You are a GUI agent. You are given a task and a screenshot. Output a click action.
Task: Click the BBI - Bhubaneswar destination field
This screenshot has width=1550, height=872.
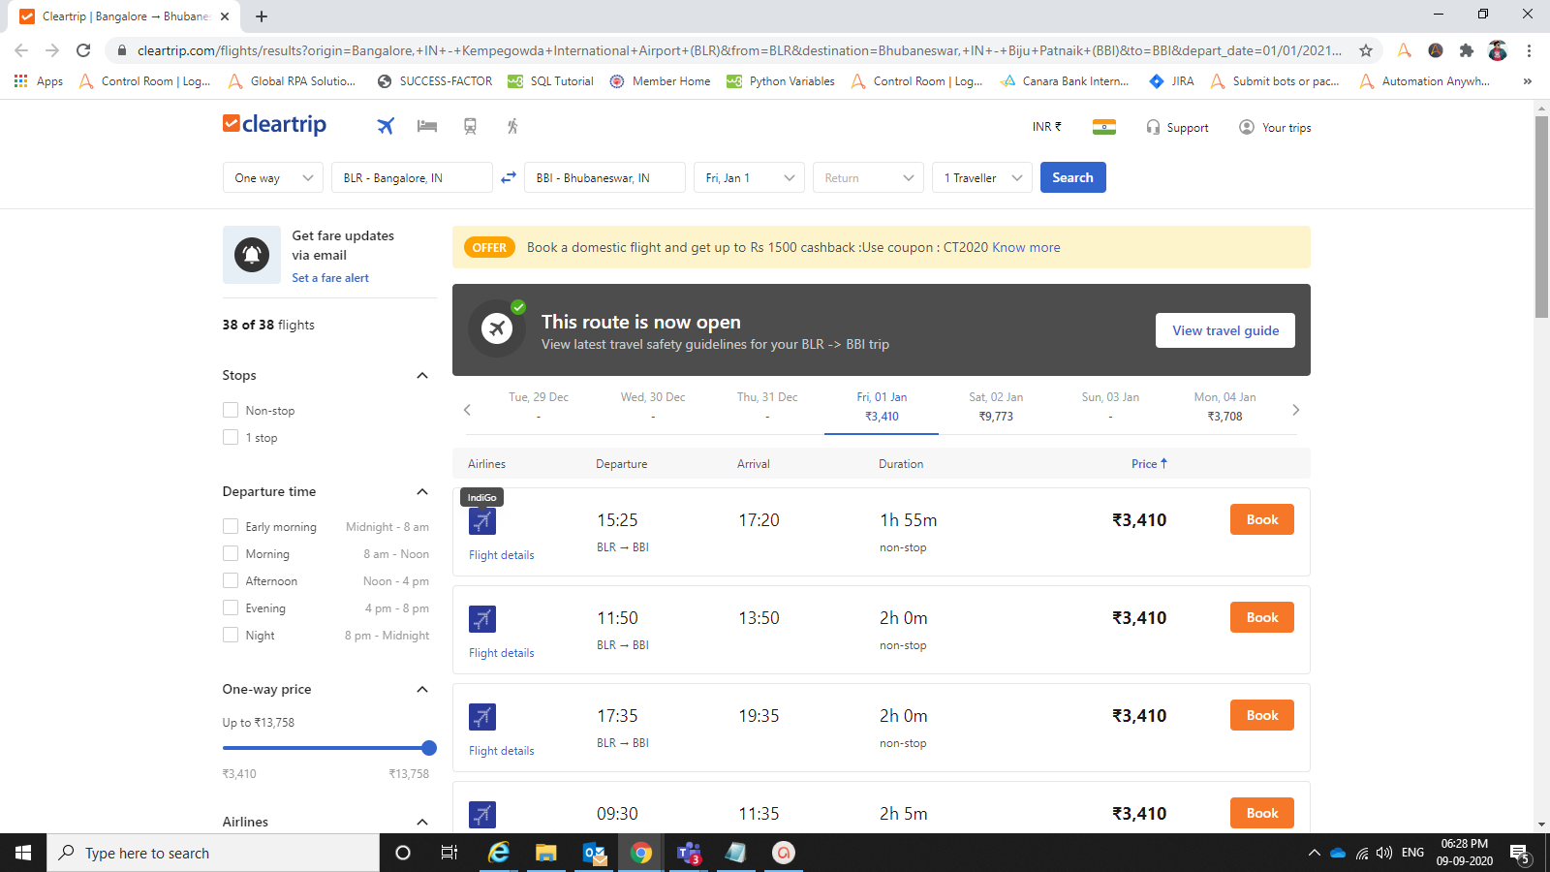tap(604, 178)
